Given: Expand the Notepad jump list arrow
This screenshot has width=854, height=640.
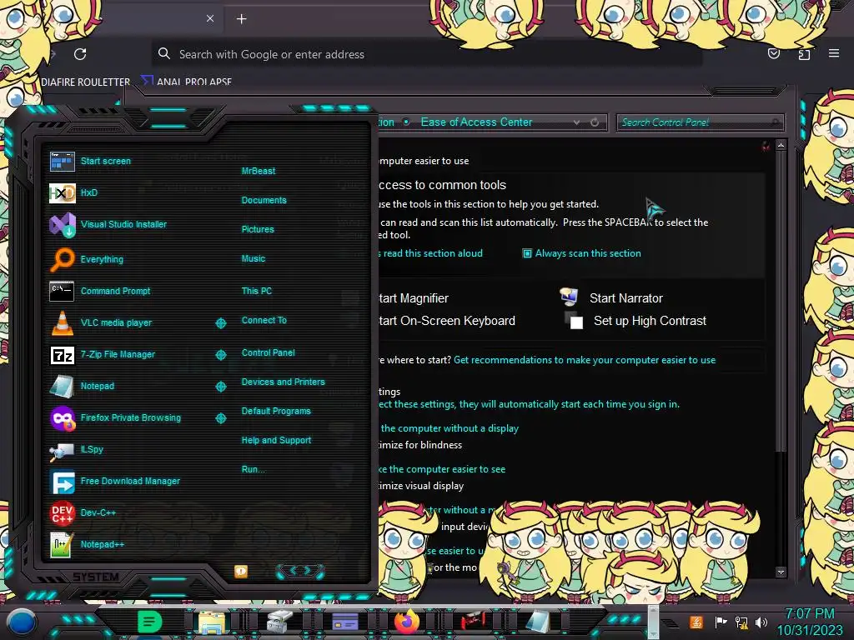Looking at the screenshot, I should pos(220,387).
